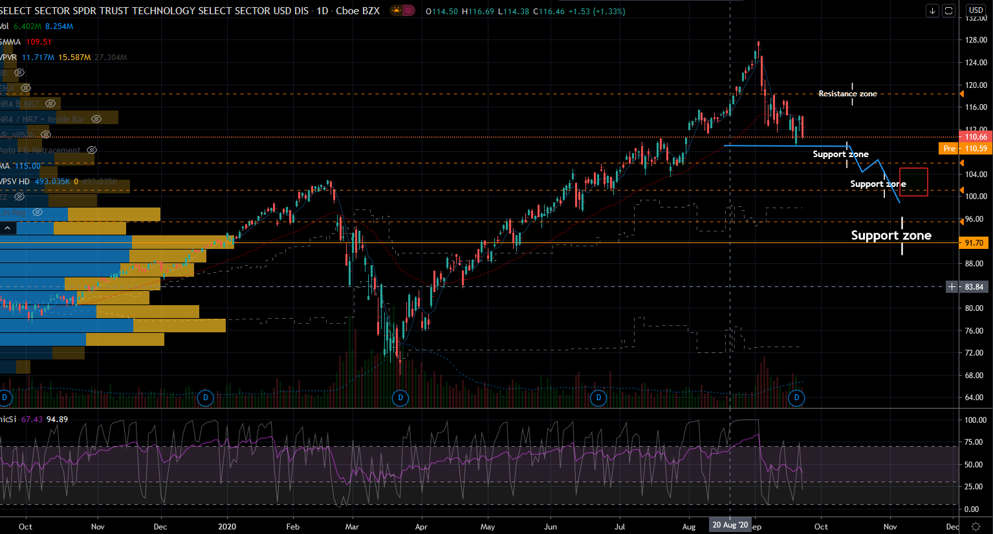Select the SMMA indicator legend entry
This screenshot has width=993, height=534.
pos(10,42)
